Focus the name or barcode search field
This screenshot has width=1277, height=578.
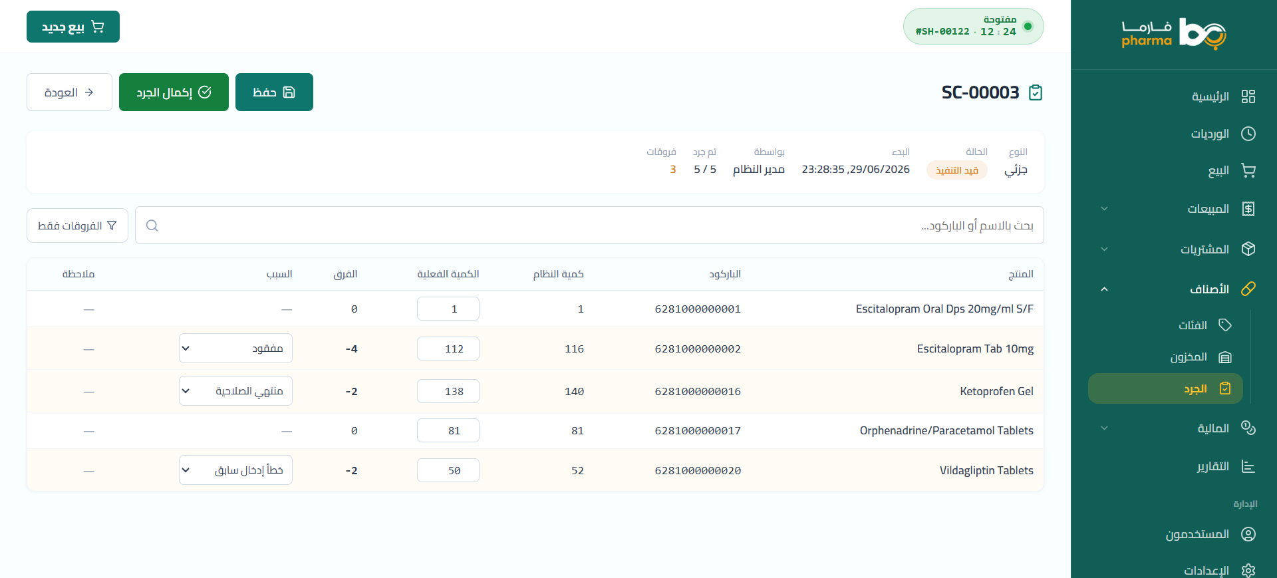click(589, 225)
